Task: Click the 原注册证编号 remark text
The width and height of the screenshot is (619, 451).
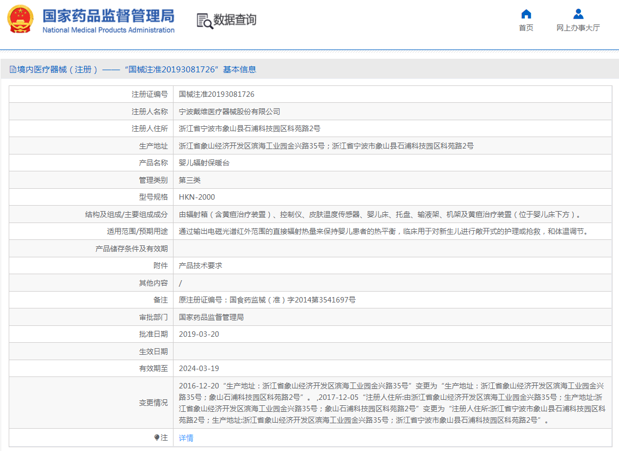Action: pyautogui.click(x=267, y=300)
